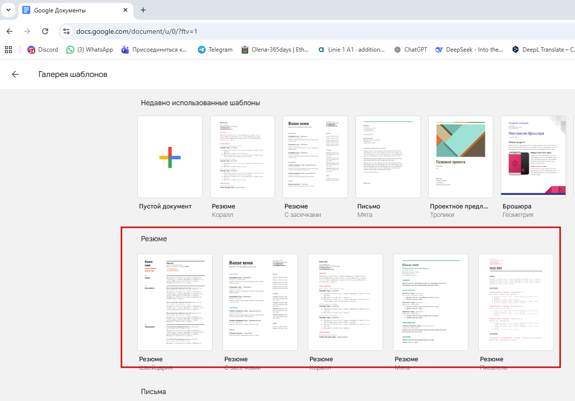Open the Telegram bookmark
Viewport: 575px width, 401px height.
(215, 50)
